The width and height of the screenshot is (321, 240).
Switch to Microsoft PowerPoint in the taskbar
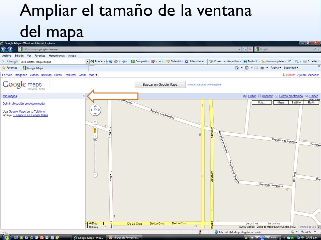coord(124,238)
